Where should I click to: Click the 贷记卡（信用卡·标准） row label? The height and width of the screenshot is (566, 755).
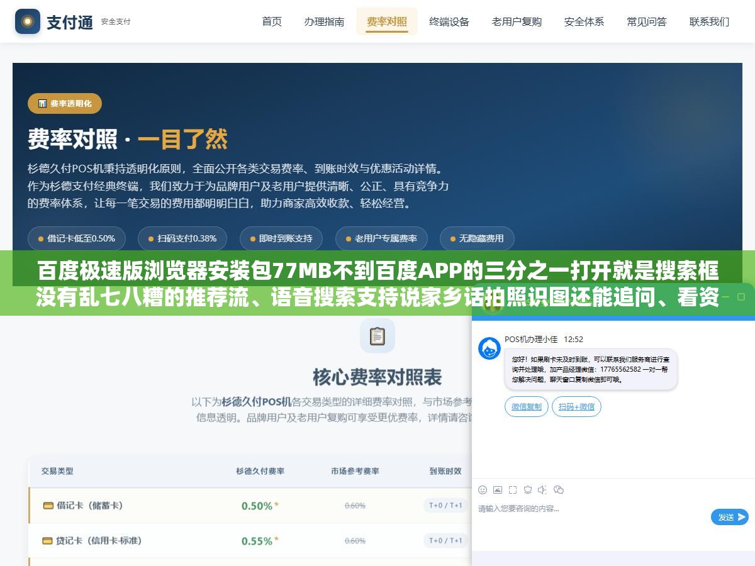point(99,541)
